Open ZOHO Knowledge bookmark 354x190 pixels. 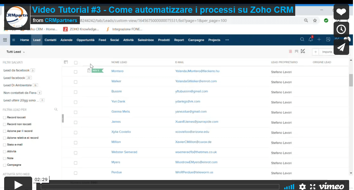point(81,29)
